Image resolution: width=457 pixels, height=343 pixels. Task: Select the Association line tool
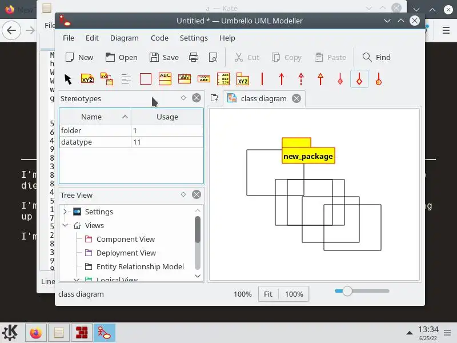pos(262,79)
